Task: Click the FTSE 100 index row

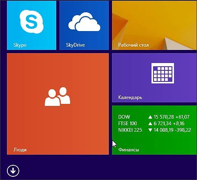Action: (151, 124)
